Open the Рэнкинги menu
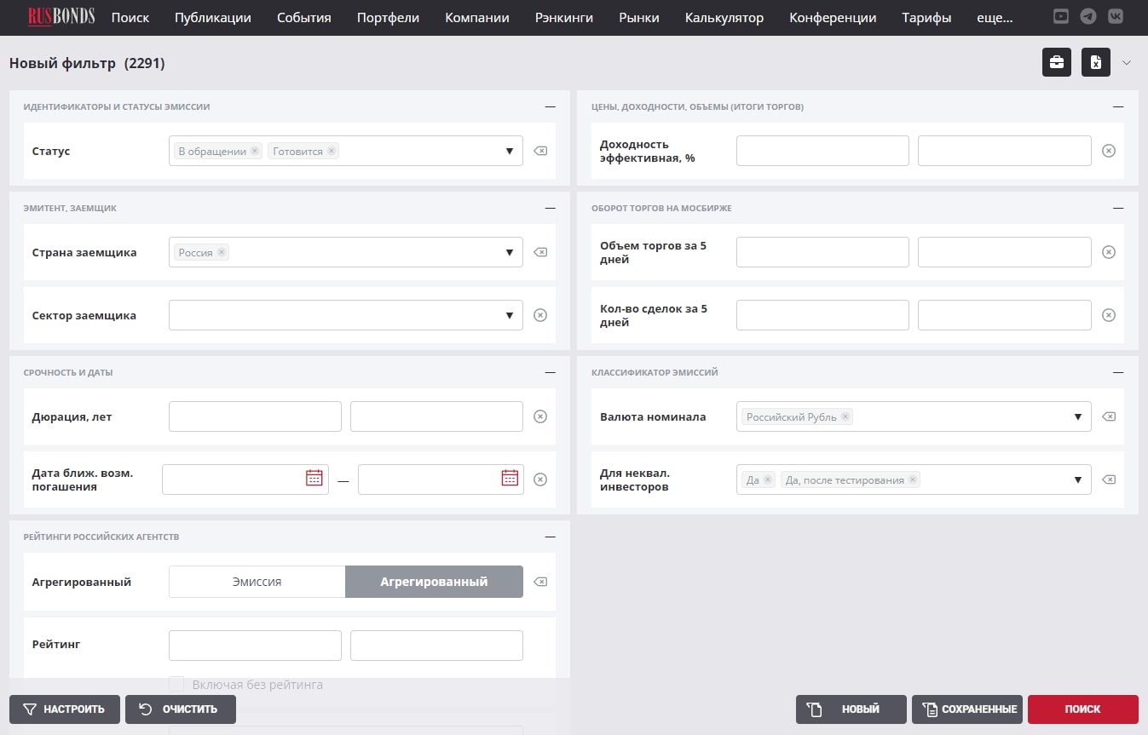 click(564, 17)
